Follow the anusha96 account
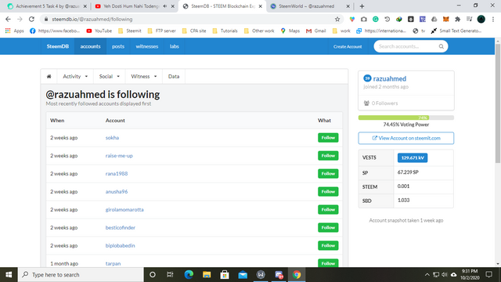The width and height of the screenshot is (501, 282). [x=328, y=191]
